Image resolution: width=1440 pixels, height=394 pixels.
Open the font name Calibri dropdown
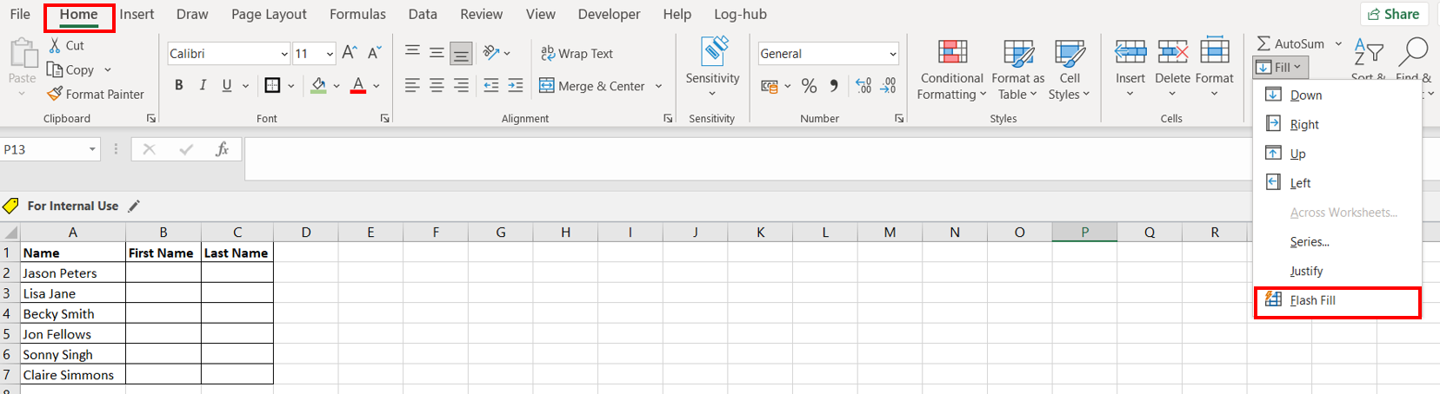[284, 54]
